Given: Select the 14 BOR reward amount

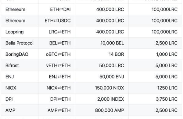Looking at the screenshot, I should (x=116, y=54).
